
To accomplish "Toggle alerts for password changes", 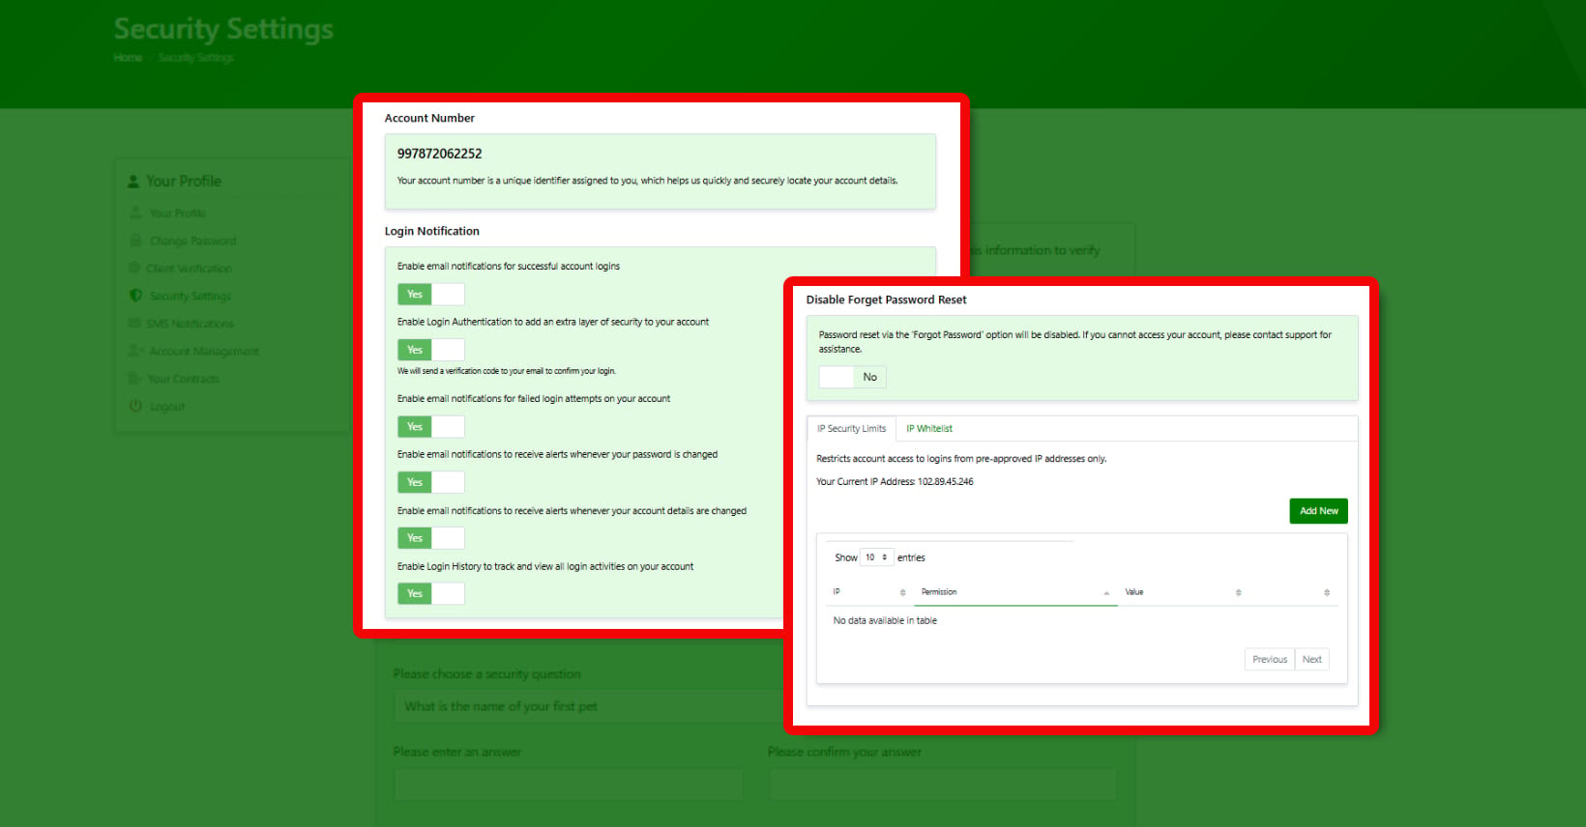I will point(431,482).
